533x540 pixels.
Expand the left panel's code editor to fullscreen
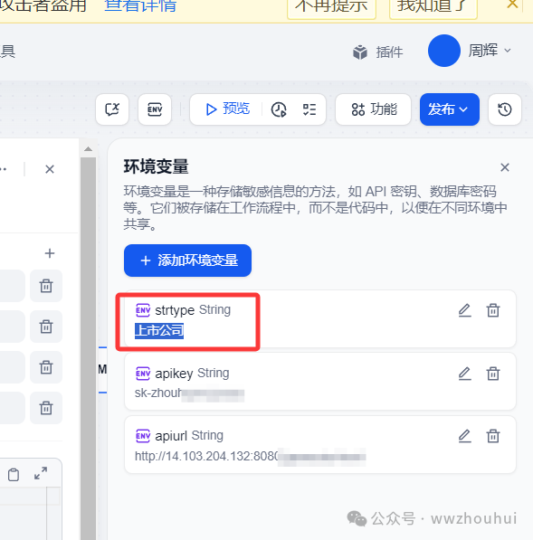41,473
